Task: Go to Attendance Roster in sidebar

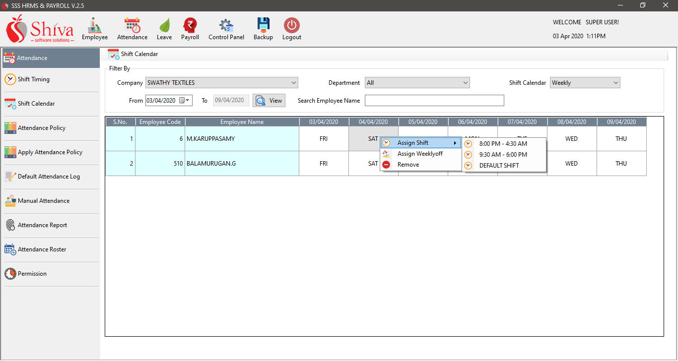Action: [42, 249]
